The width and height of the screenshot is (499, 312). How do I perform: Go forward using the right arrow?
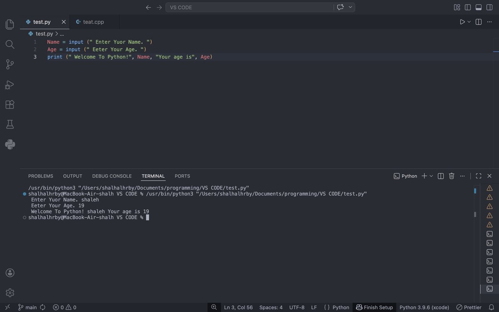pyautogui.click(x=159, y=7)
